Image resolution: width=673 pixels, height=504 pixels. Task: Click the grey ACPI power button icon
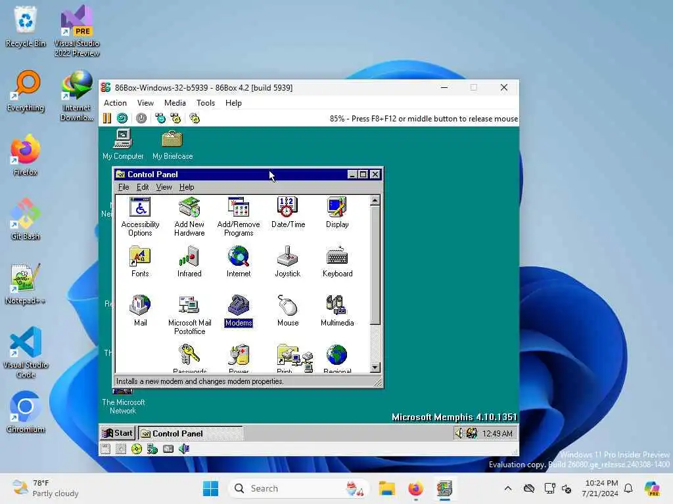click(141, 118)
